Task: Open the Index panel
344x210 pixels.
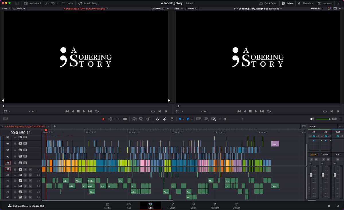Action: 68,3
